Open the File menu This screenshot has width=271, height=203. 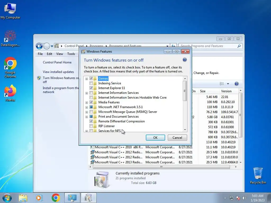pyautogui.click(x=40, y=54)
